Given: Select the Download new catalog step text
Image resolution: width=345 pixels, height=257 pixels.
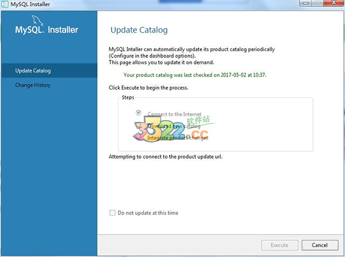Looking at the screenshot, I should 174,126.
